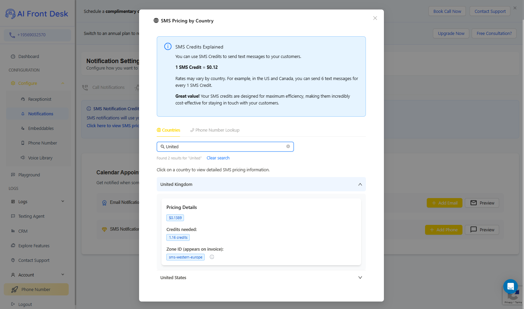Click the Embeddables icon in sidebar

pyautogui.click(x=23, y=129)
